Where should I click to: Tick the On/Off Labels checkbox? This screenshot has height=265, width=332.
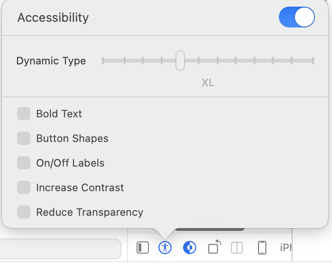[x=24, y=163]
